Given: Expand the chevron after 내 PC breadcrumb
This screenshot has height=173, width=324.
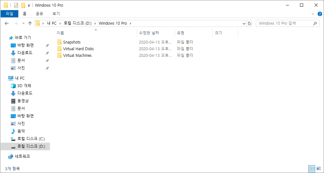Looking at the screenshot, I should [x=60, y=23].
